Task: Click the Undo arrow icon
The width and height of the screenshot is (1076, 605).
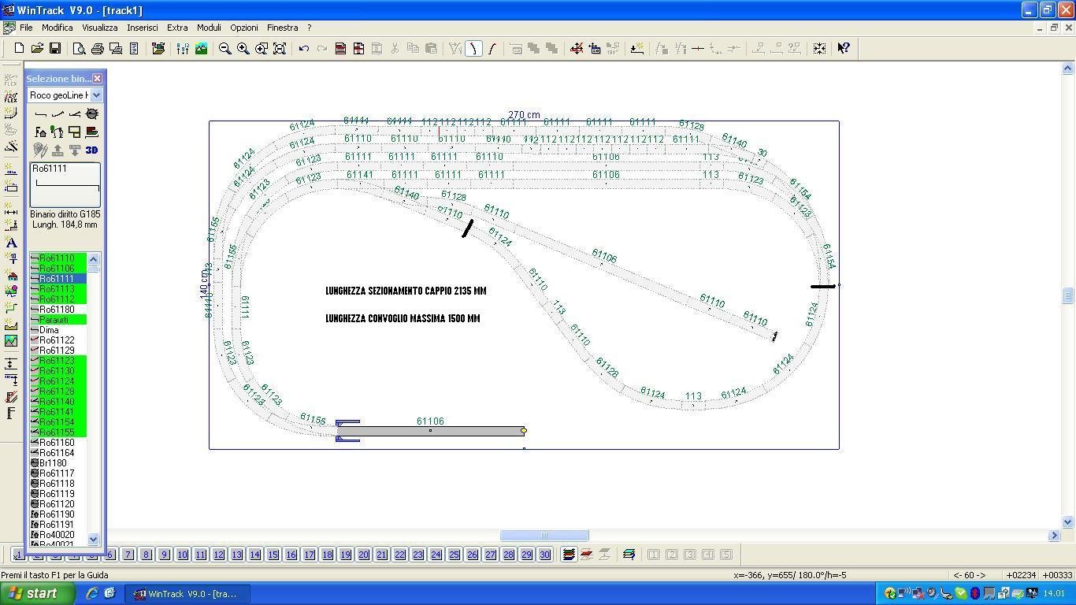Action: tap(303, 49)
